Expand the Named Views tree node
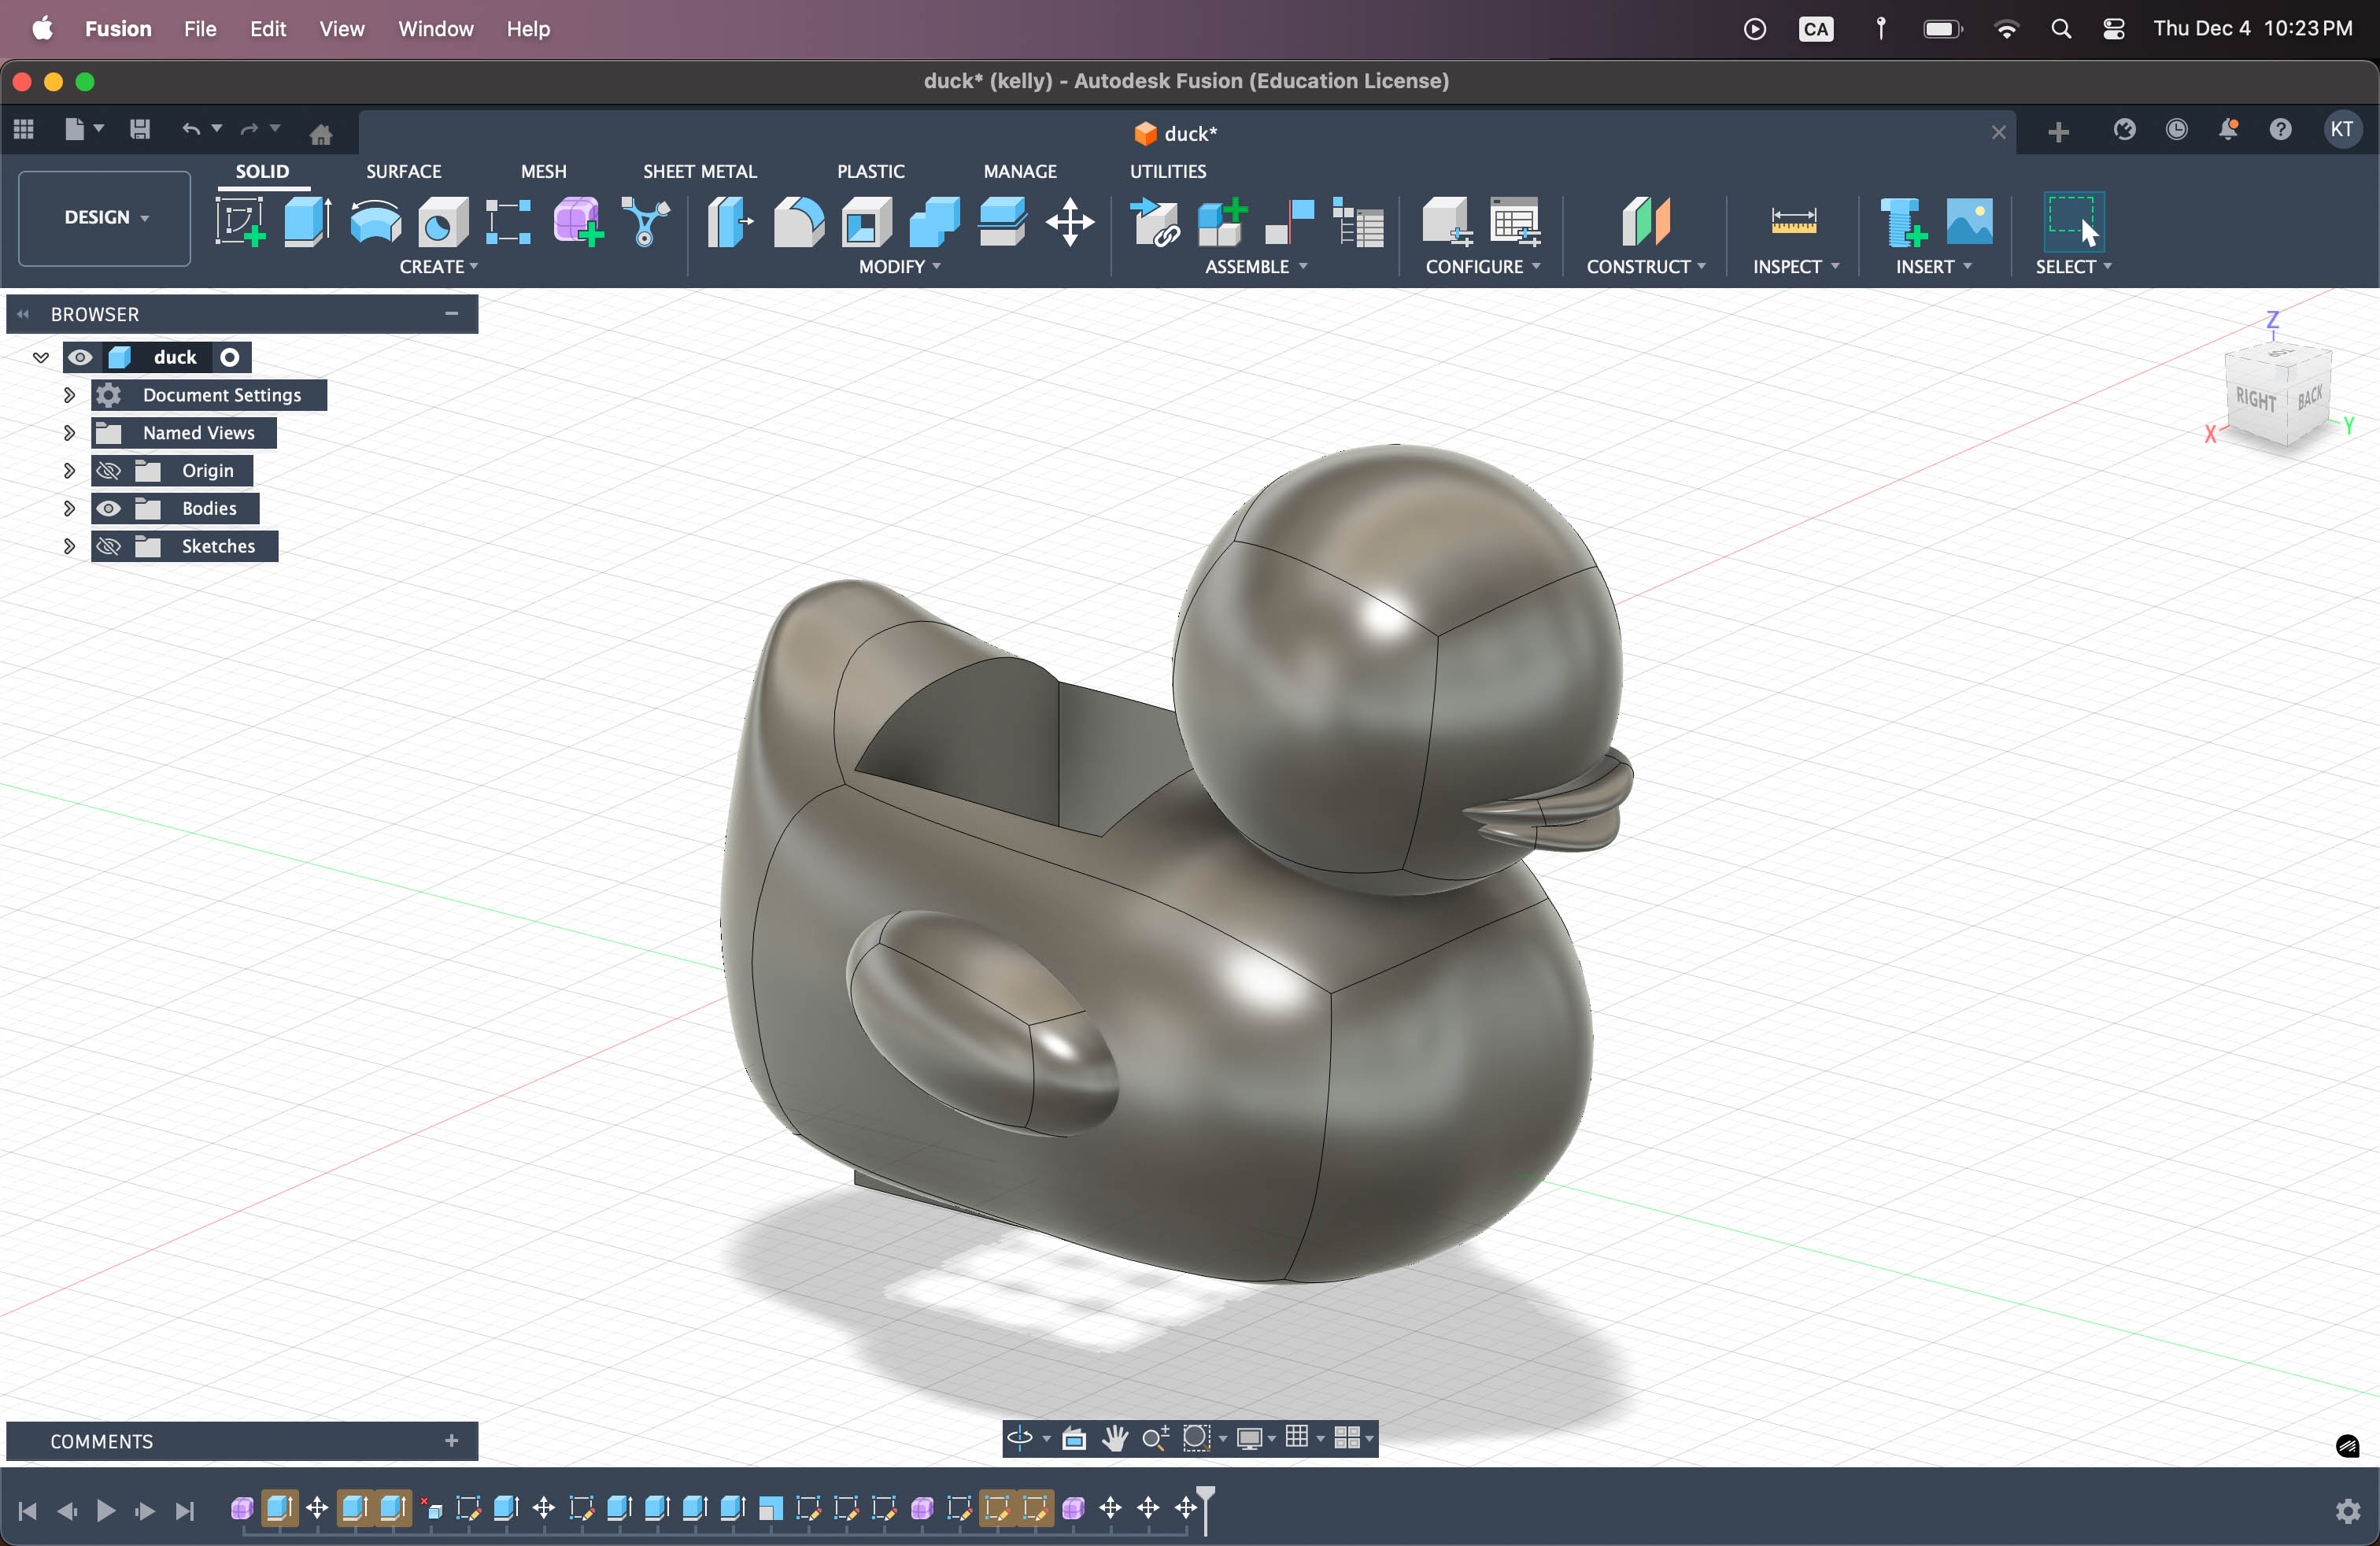The image size is (2380, 1546). pos(69,433)
